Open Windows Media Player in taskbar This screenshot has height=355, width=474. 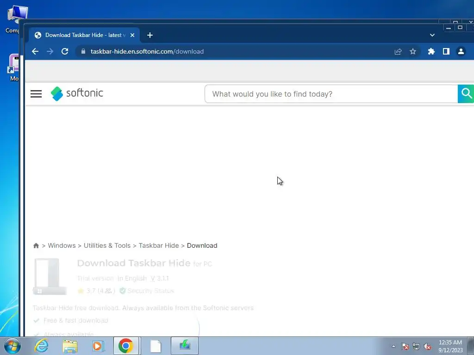pos(98,346)
